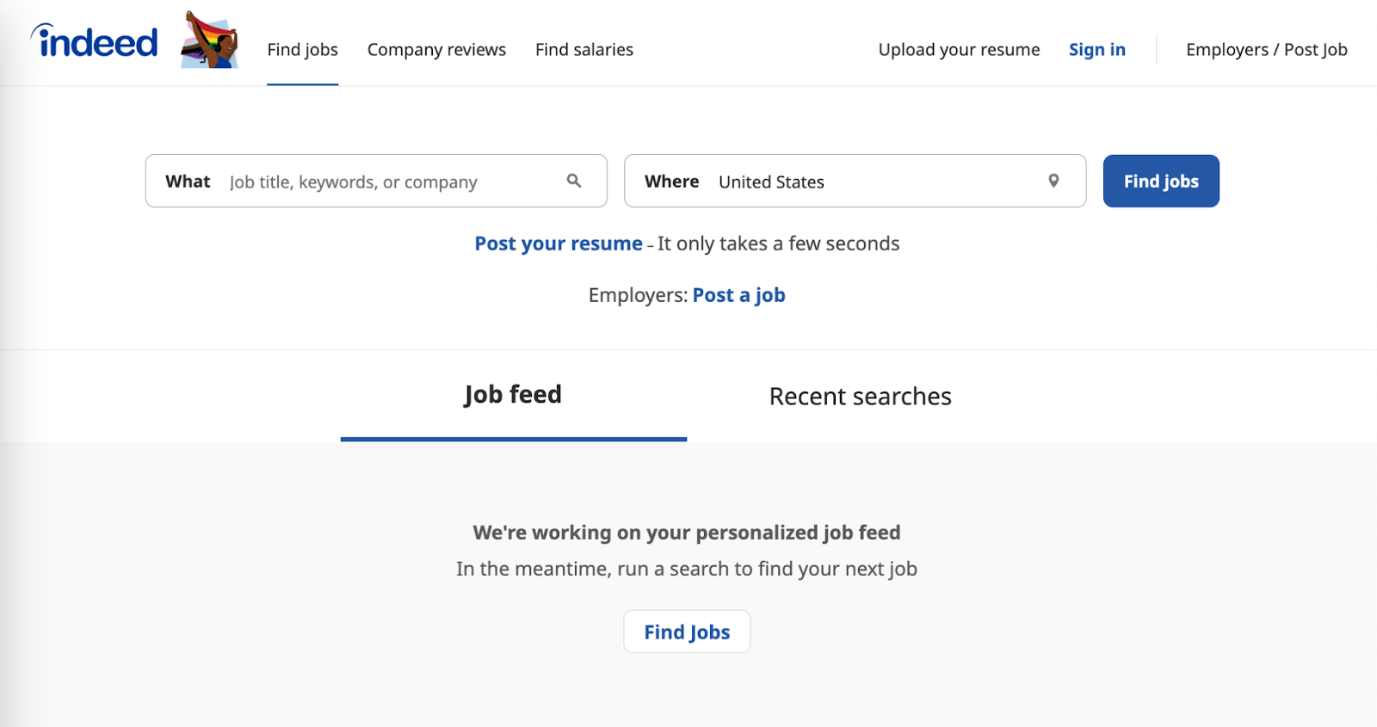Viewport: 1377px width, 727px height.
Task: Switch to the Recent searches tab
Action: click(x=860, y=397)
